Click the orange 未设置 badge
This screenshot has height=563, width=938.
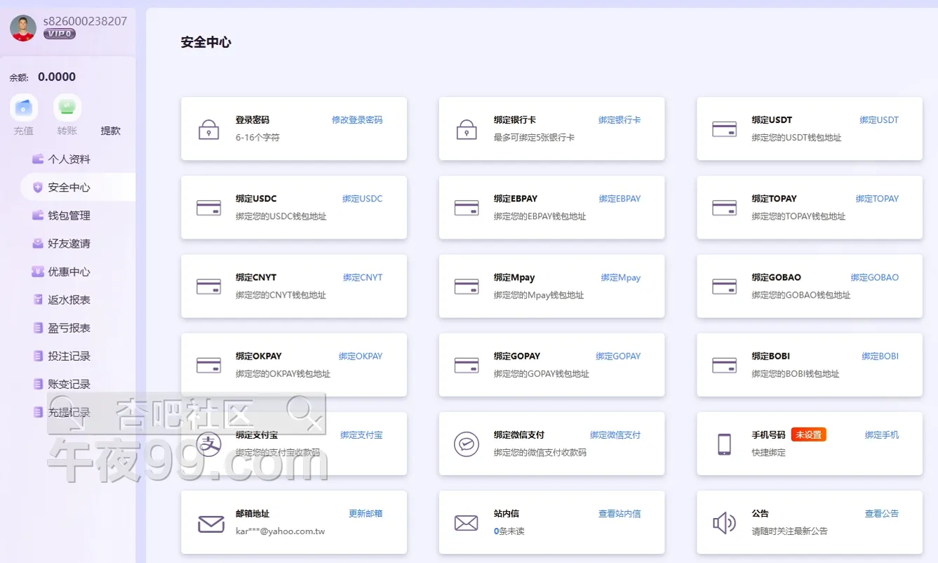pos(808,435)
